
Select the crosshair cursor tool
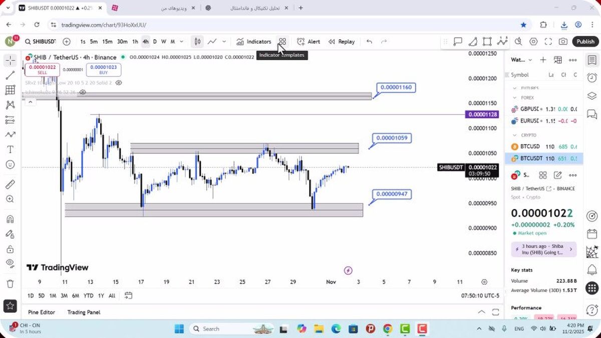(x=10, y=61)
